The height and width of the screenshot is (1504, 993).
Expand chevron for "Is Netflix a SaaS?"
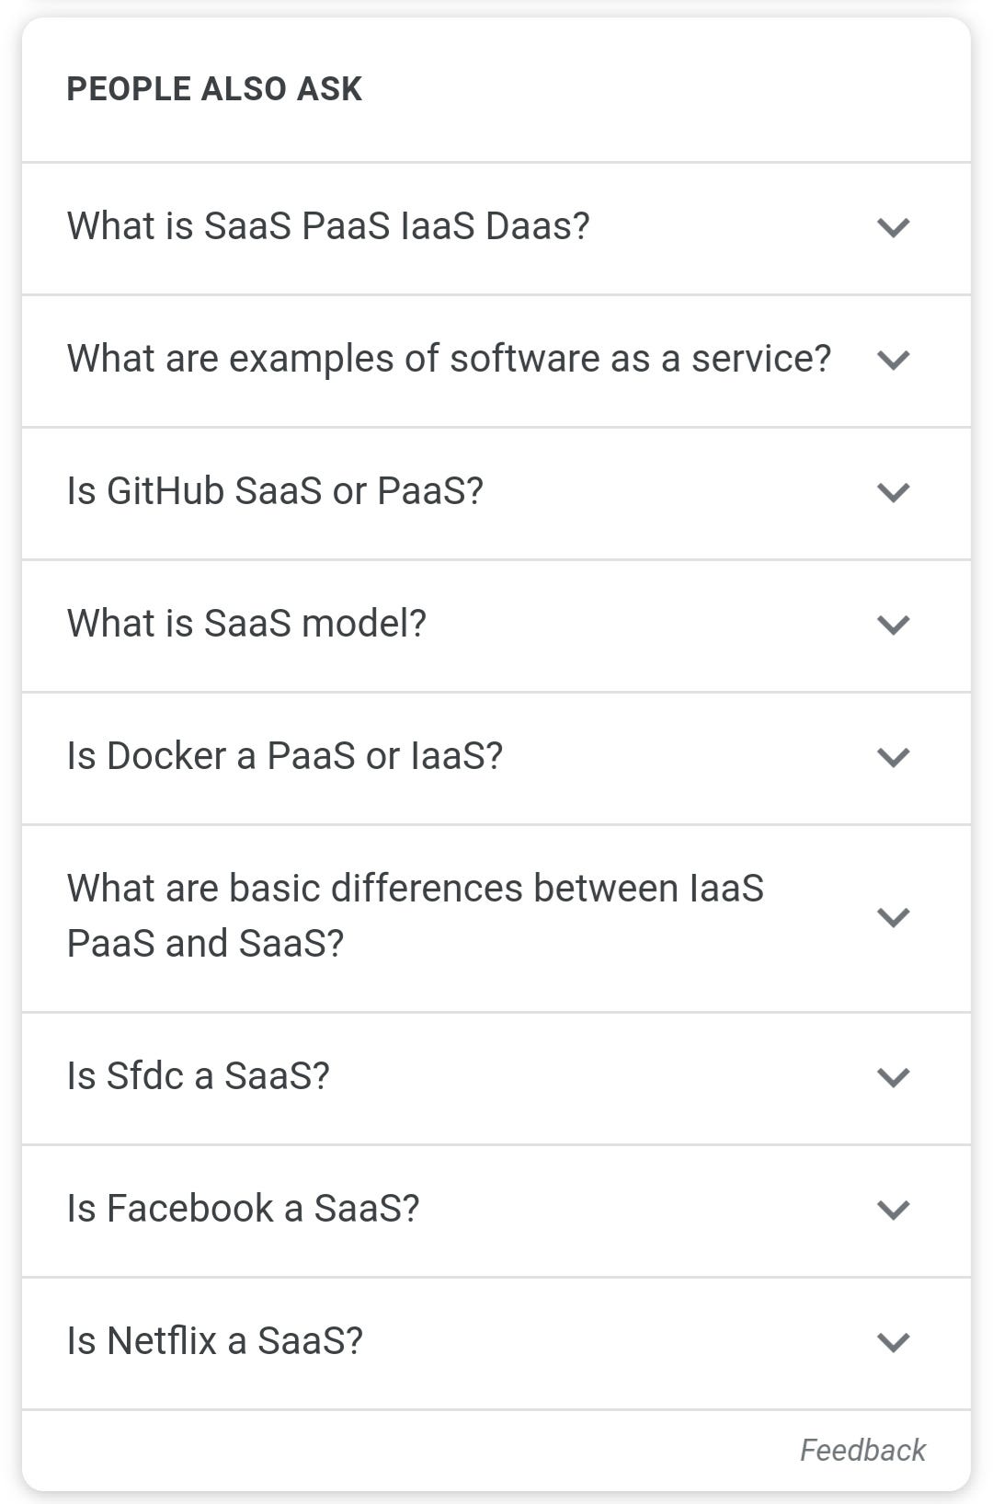893,1342
